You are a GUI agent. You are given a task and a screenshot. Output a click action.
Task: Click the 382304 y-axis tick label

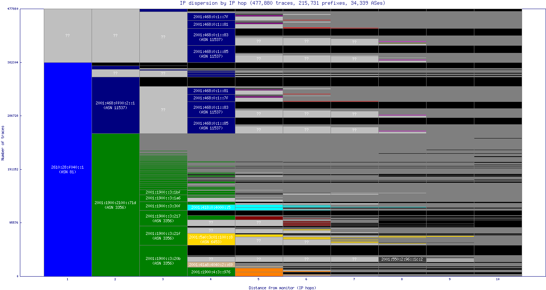click(13, 62)
